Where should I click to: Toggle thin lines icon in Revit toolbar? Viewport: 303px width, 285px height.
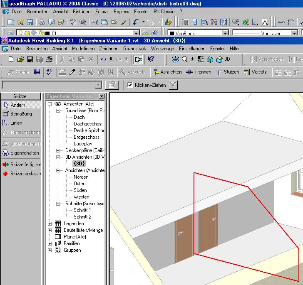(x=201, y=59)
